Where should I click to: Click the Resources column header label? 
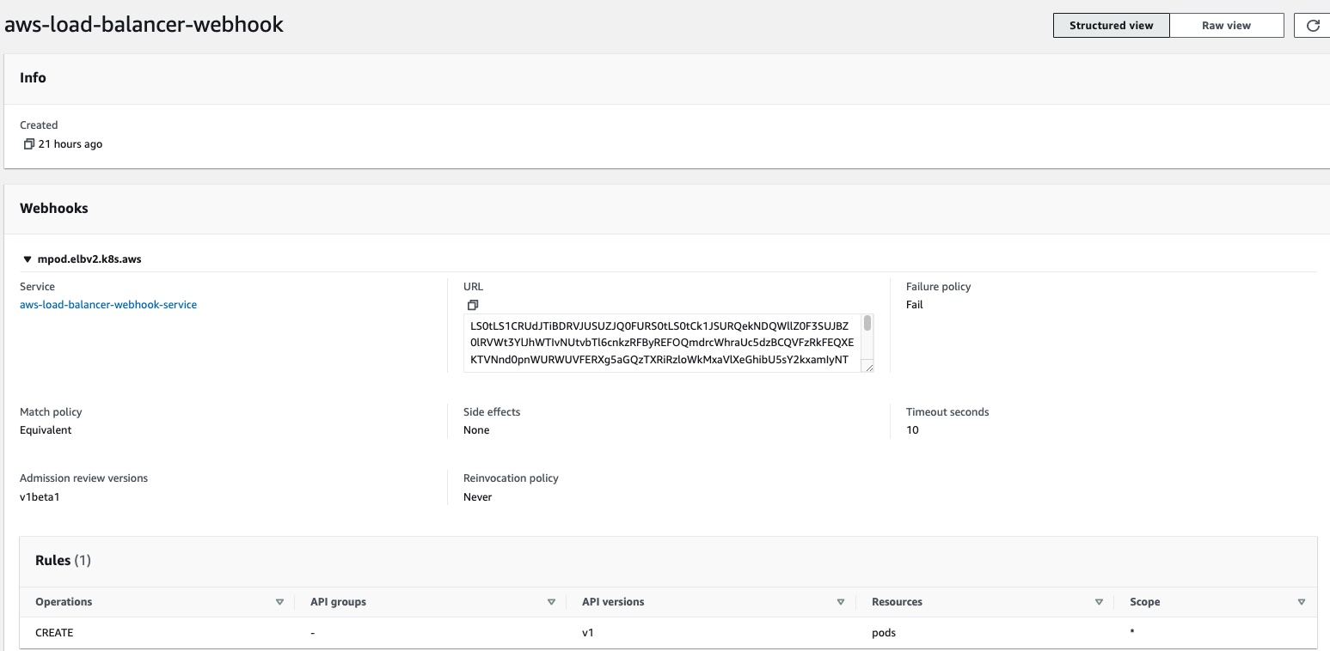[896, 602]
